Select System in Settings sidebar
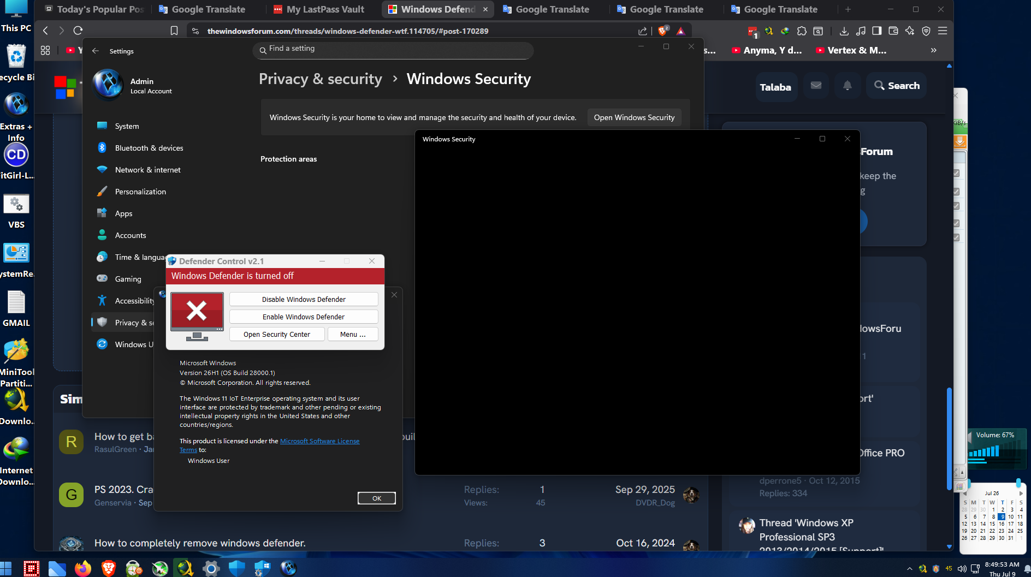Image resolution: width=1031 pixels, height=577 pixels. tap(127, 126)
